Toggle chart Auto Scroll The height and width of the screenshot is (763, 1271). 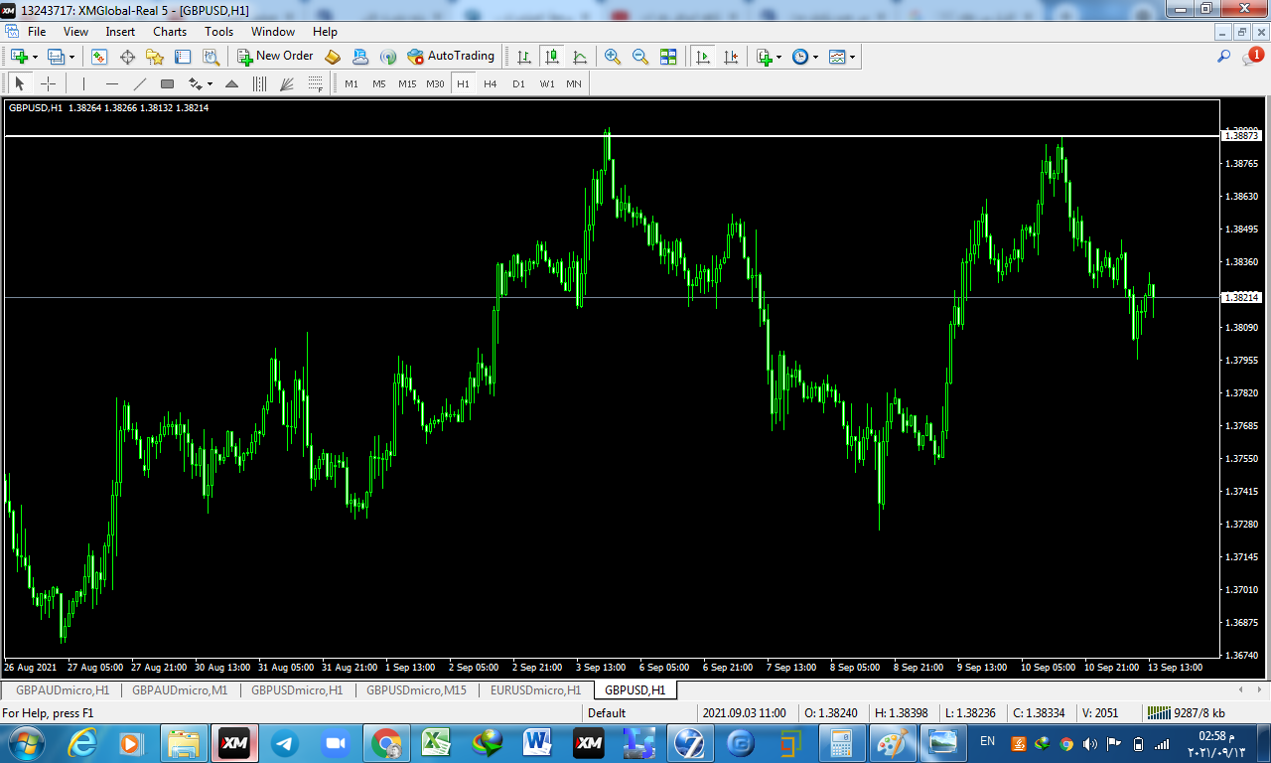703,57
